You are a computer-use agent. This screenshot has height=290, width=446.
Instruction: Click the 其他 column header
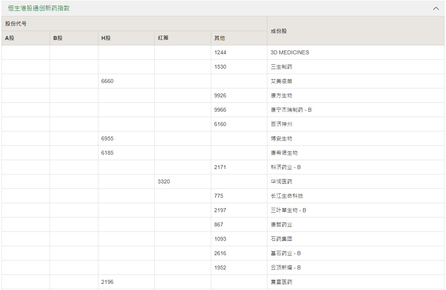[219, 38]
